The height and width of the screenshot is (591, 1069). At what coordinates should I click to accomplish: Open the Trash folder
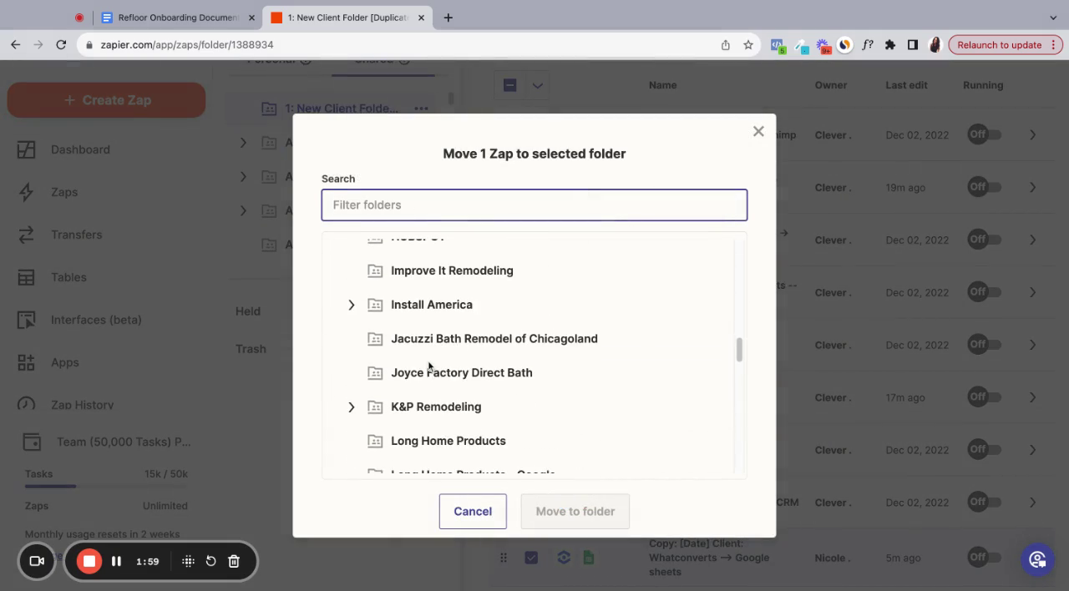[251, 349]
